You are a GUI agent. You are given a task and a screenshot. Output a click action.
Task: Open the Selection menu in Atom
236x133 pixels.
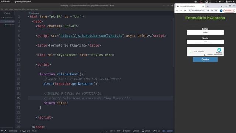pyautogui.click(x=17, y=9)
